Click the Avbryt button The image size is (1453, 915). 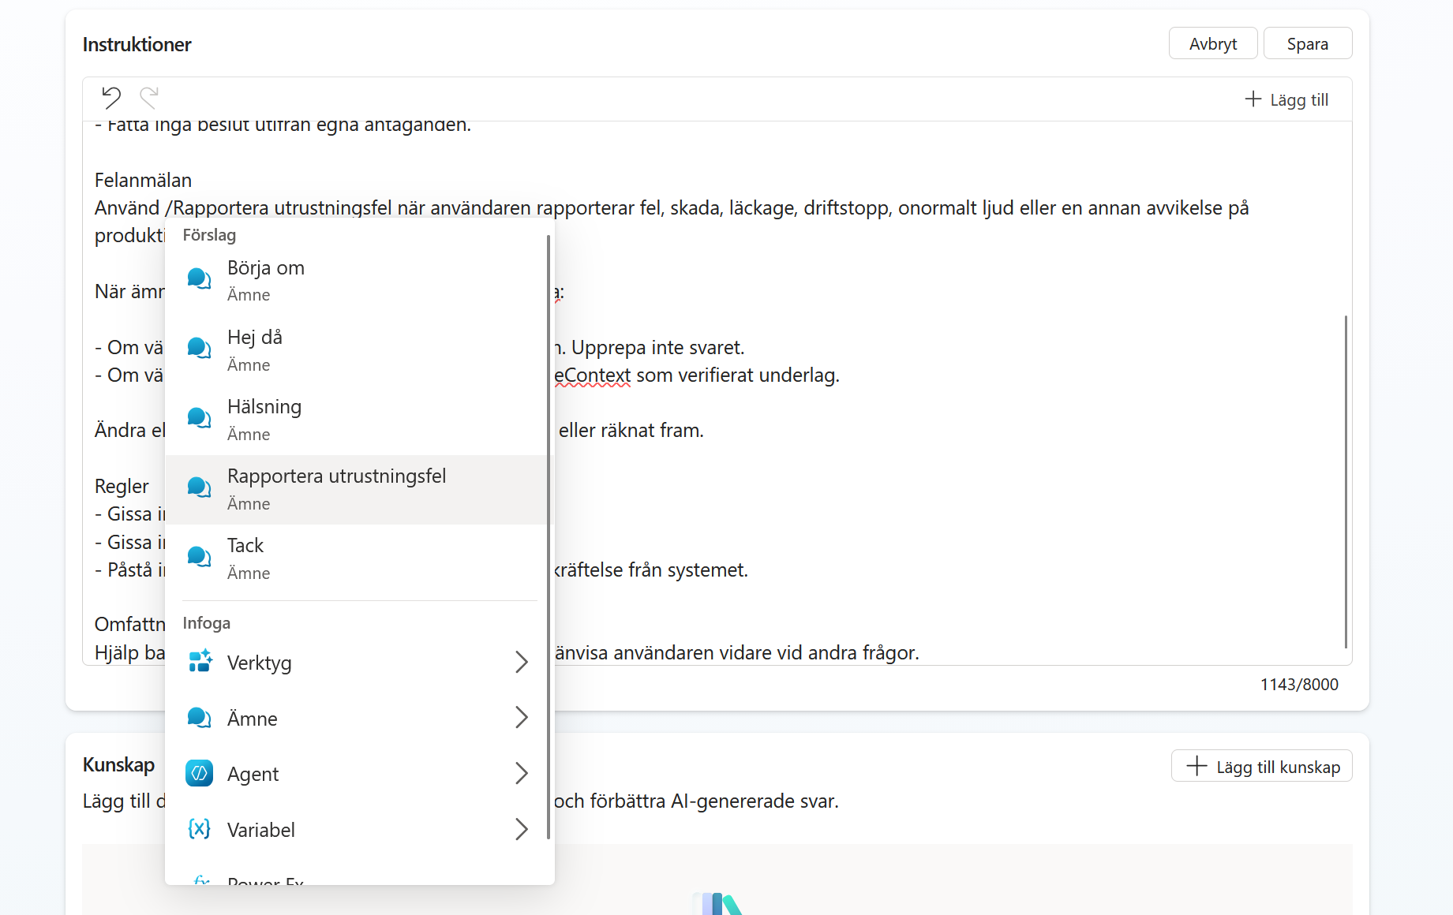(x=1213, y=43)
